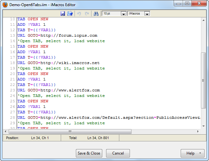Click the Save & Close button
209x161 pixels.
(x=89, y=153)
